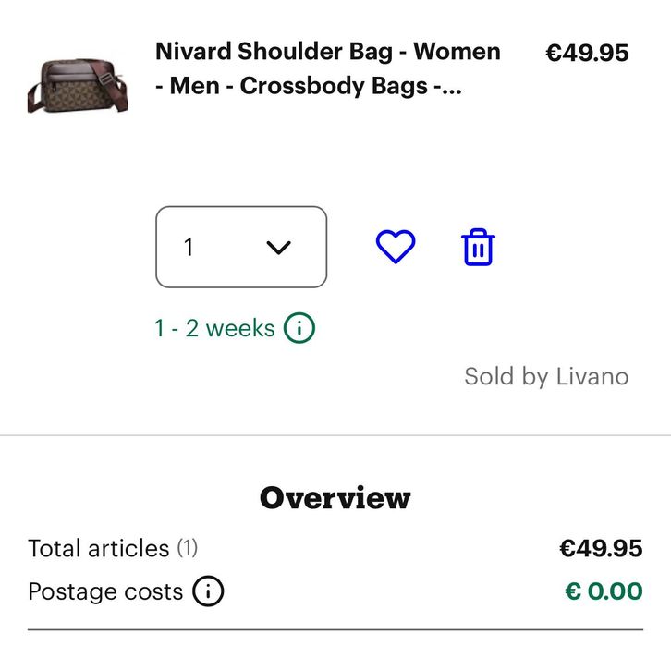Open the Nivard Shoulder Bag product title
The height and width of the screenshot is (646, 671).
click(x=327, y=52)
